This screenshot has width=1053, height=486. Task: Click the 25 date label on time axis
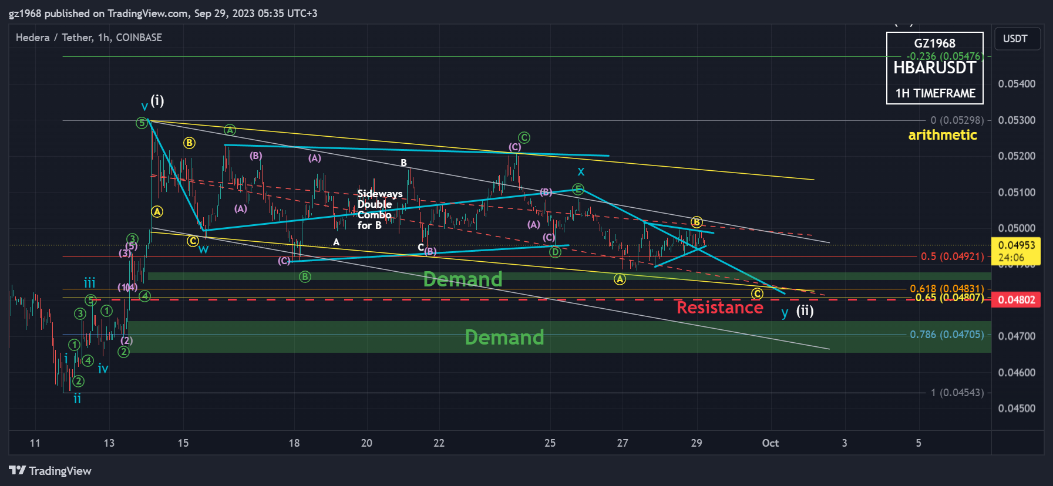pyautogui.click(x=550, y=443)
